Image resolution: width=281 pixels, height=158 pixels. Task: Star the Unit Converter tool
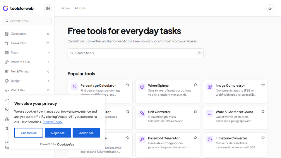pyautogui.click(x=195, y=111)
